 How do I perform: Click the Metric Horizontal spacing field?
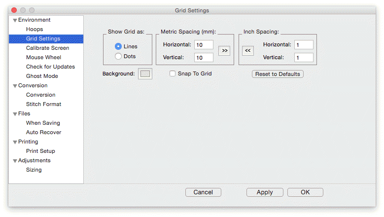coord(204,45)
